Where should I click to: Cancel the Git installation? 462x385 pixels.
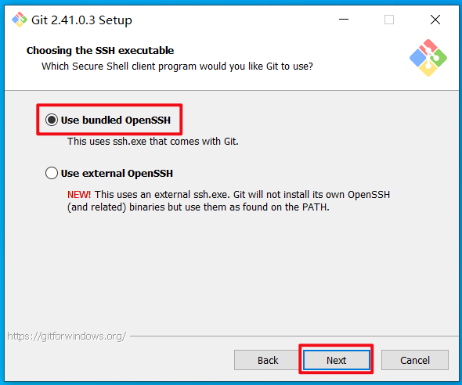[x=415, y=360]
